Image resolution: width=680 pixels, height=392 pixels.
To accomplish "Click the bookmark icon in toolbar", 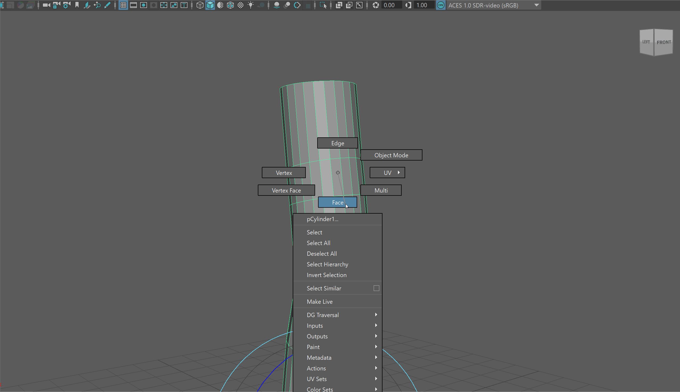I will (77, 5).
